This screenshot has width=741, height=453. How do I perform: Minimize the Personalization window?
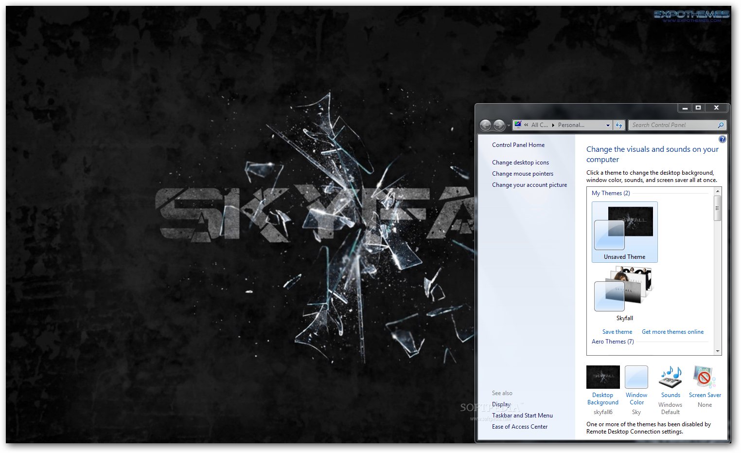(x=685, y=108)
